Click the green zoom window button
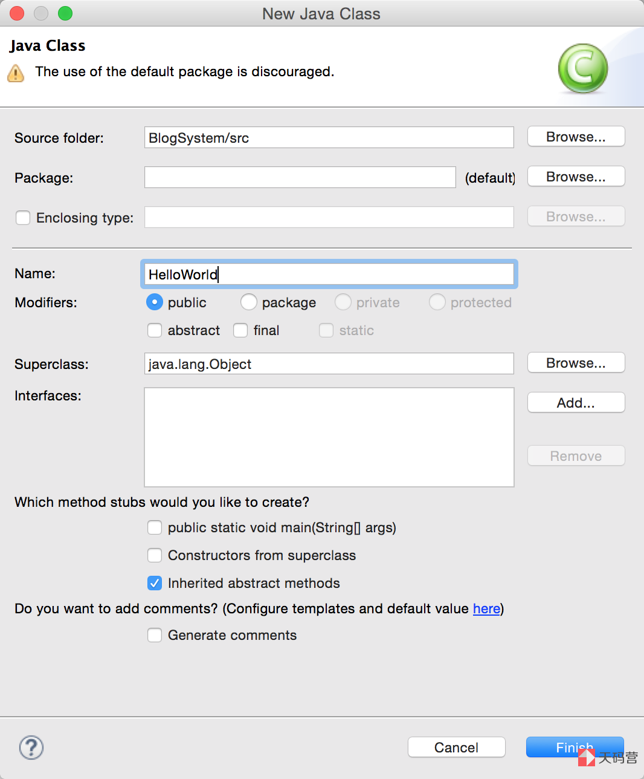 pyautogui.click(x=65, y=13)
